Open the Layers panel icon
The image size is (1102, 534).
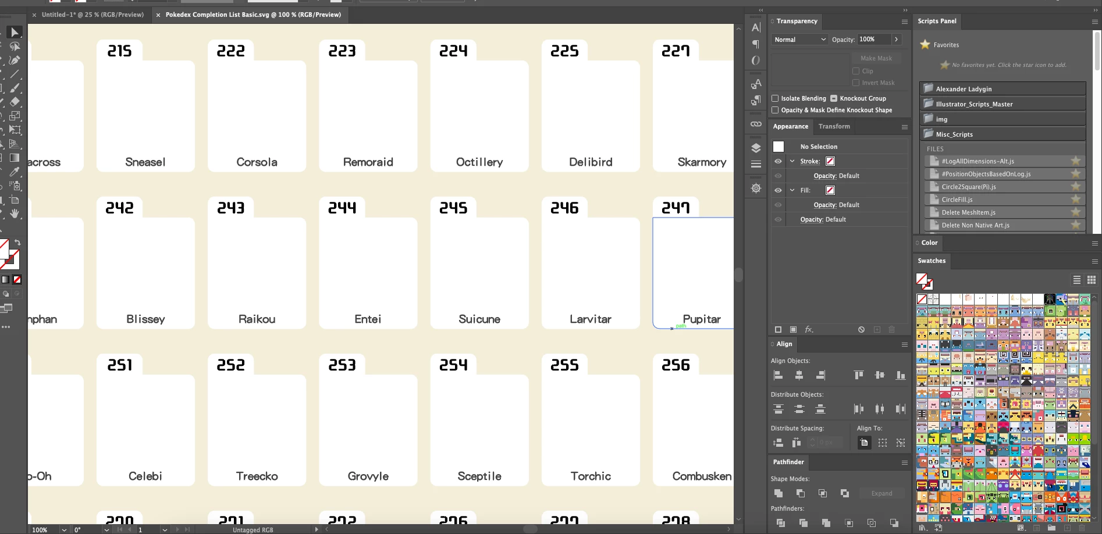point(756,148)
